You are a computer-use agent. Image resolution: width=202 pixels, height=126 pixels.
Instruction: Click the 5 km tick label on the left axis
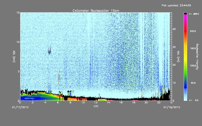pos(18,71)
